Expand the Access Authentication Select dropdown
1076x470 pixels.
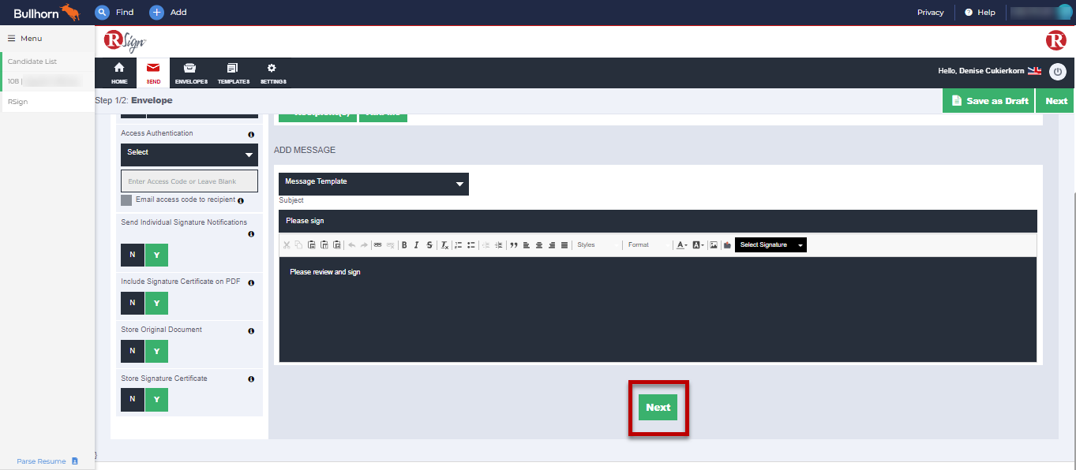[x=189, y=154]
